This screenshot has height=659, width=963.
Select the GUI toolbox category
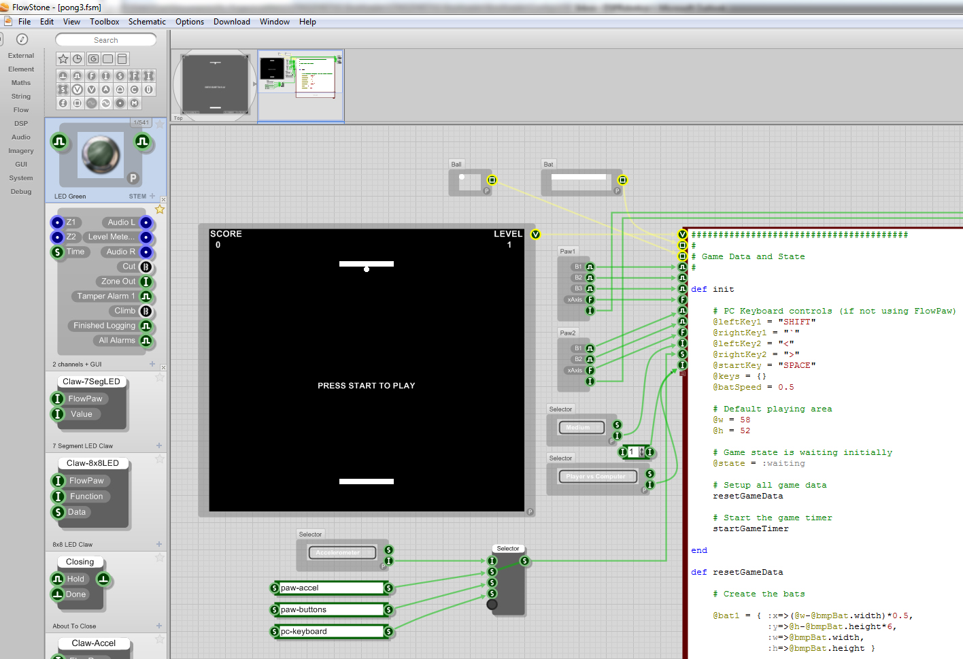pos(21,165)
